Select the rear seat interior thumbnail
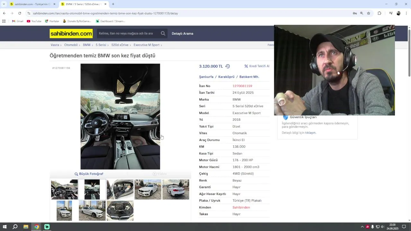Screen dimensions: 411x231 pyautogui.click(x=120, y=189)
